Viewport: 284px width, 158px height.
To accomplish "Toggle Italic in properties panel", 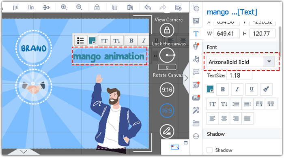I will [x=237, y=89].
